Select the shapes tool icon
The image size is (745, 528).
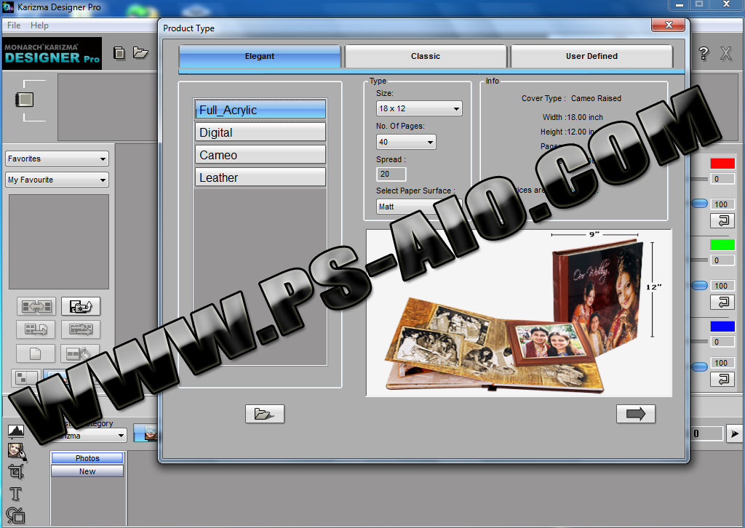[x=16, y=515]
